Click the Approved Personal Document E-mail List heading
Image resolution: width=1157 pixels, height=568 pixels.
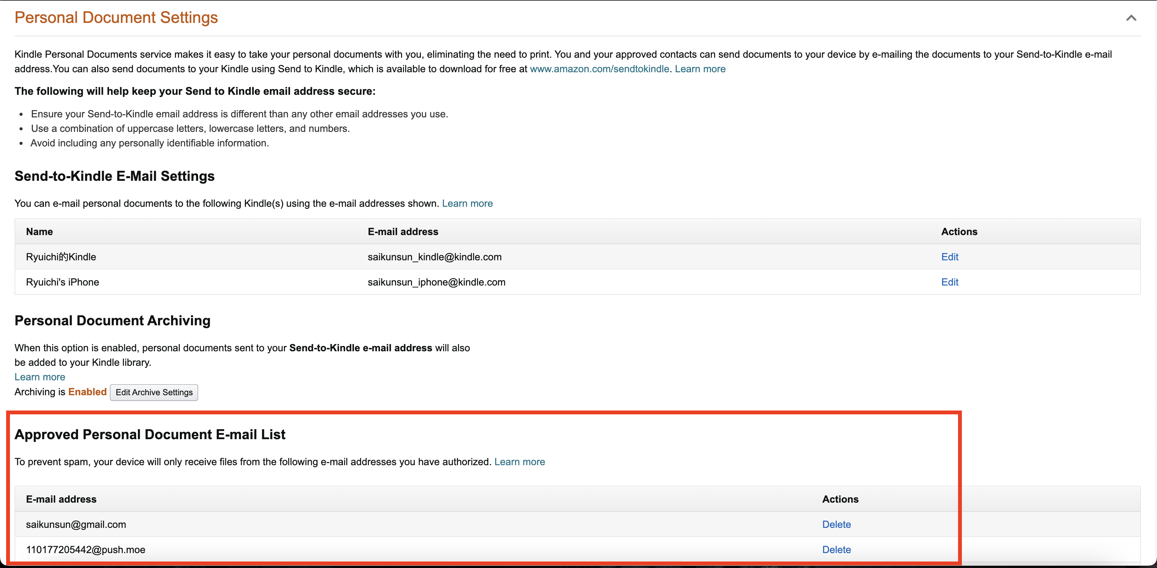click(x=150, y=434)
